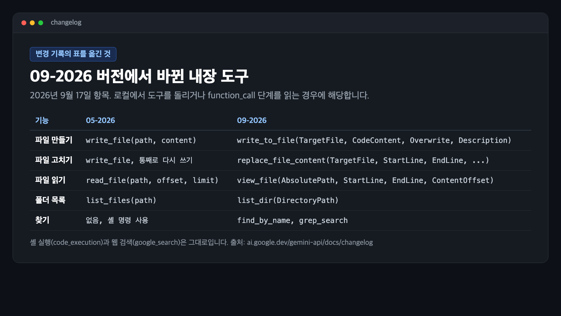Select the '찾기' row label

coord(42,220)
